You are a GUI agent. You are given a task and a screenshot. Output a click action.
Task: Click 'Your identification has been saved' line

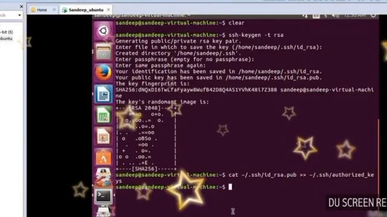(219, 72)
